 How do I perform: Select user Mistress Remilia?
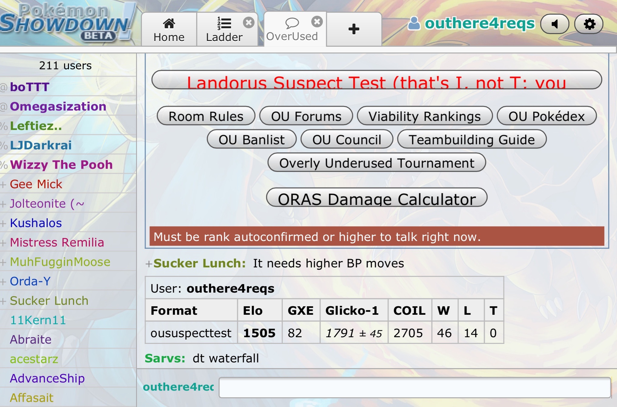(x=68, y=242)
